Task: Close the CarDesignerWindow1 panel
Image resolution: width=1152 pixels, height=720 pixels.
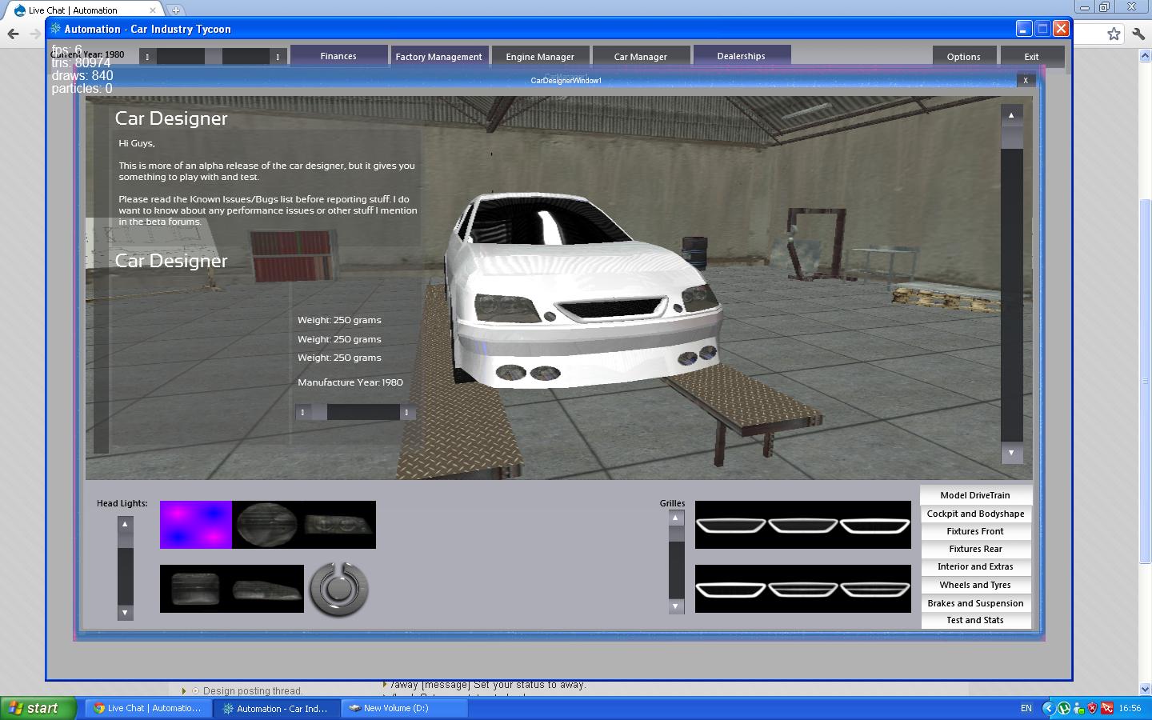Action: pos(1026,80)
